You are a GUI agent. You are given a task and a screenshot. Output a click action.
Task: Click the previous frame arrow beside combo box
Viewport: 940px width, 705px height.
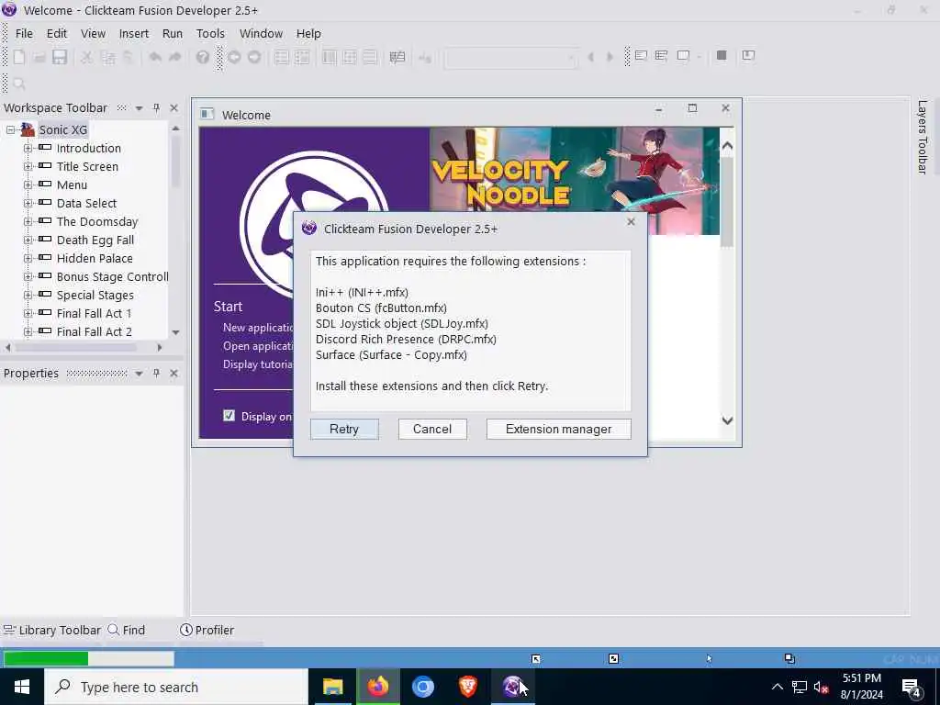point(590,57)
